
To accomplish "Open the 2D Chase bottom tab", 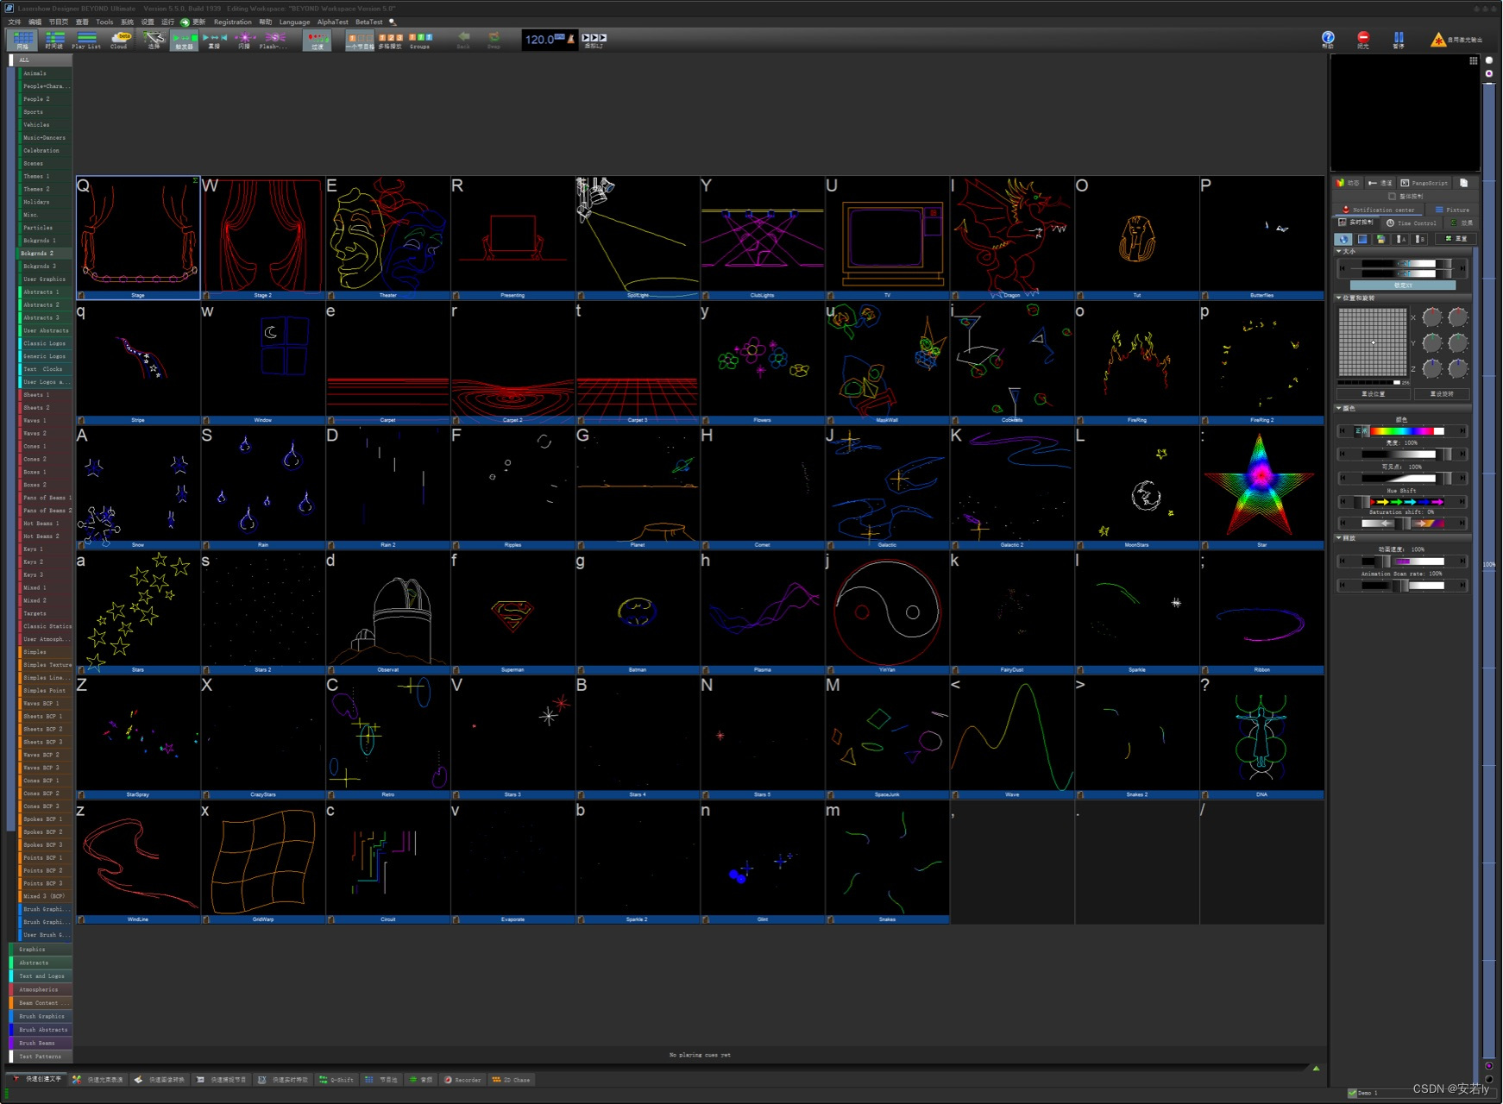I will coord(511,1079).
